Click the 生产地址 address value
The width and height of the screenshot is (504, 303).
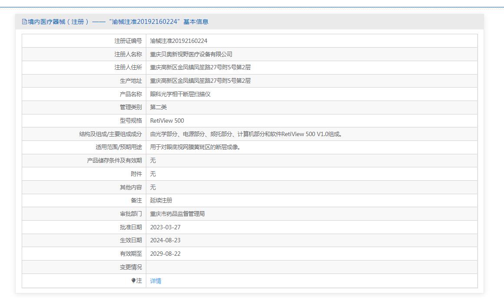point(200,81)
